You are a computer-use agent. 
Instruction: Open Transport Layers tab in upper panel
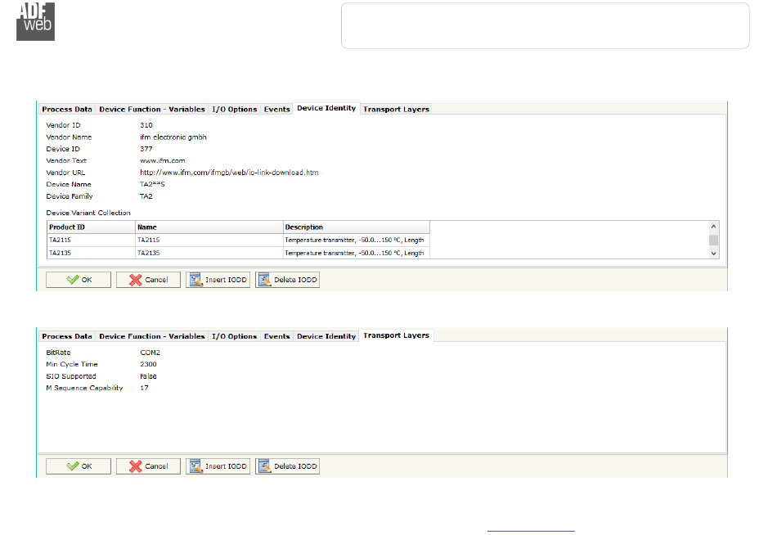tap(396, 109)
